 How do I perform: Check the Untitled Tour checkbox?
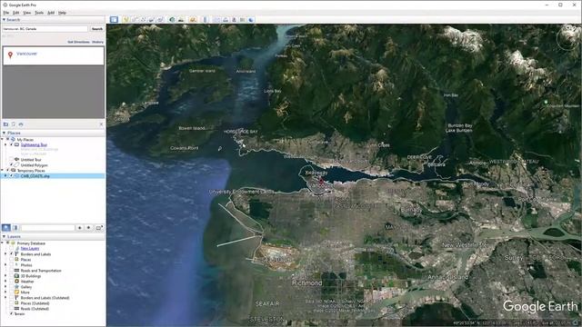click(x=12, y=160)
